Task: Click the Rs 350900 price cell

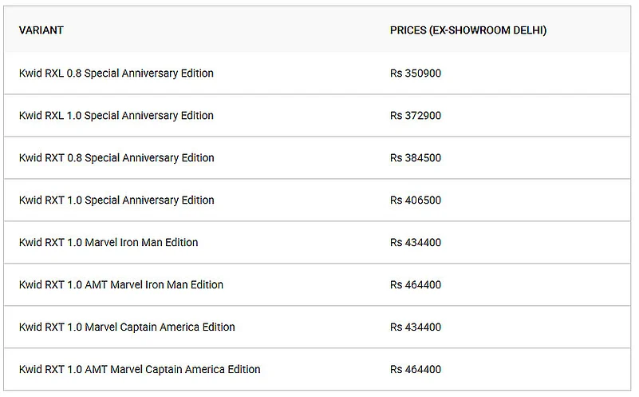Action: pos(416,73)
